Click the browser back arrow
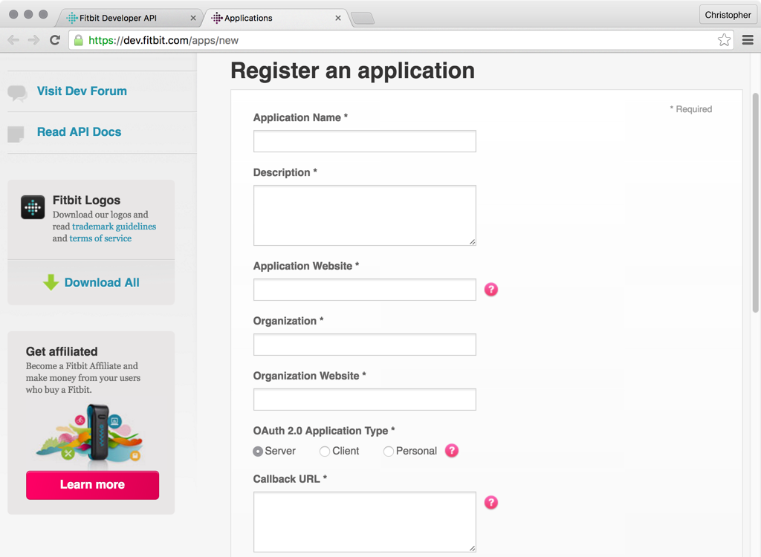This screenshot has width=761, height=557. coord(13,40)
